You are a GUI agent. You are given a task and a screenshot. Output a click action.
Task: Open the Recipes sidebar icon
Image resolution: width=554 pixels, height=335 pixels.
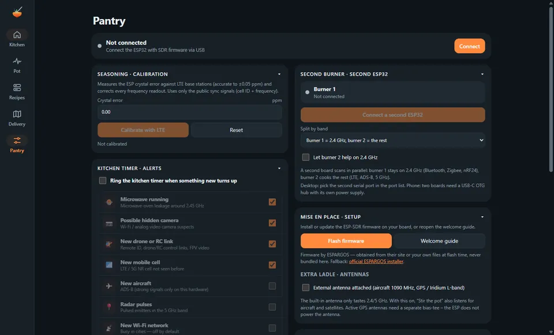[17, 87]
